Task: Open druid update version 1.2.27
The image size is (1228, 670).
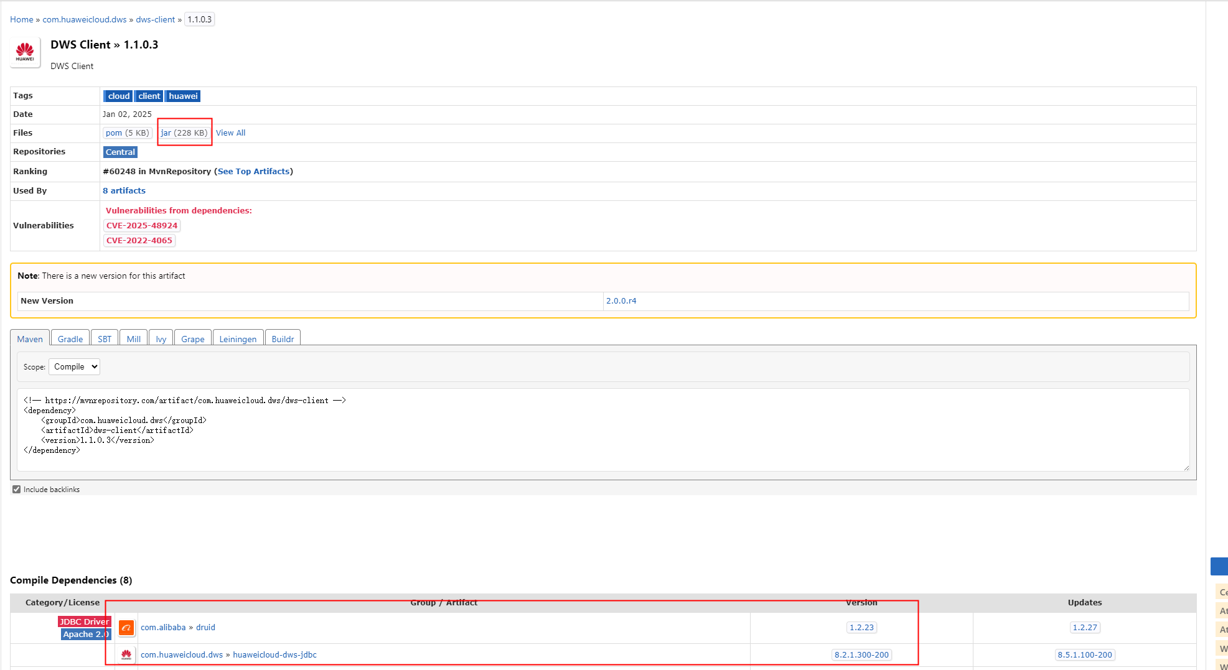Action: tap(1085, 627)
